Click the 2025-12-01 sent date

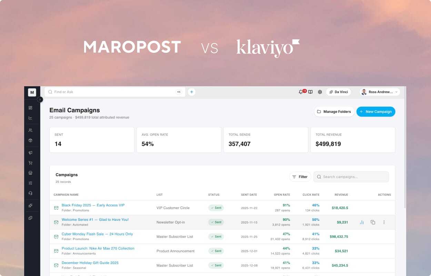(x=249, y=251)
